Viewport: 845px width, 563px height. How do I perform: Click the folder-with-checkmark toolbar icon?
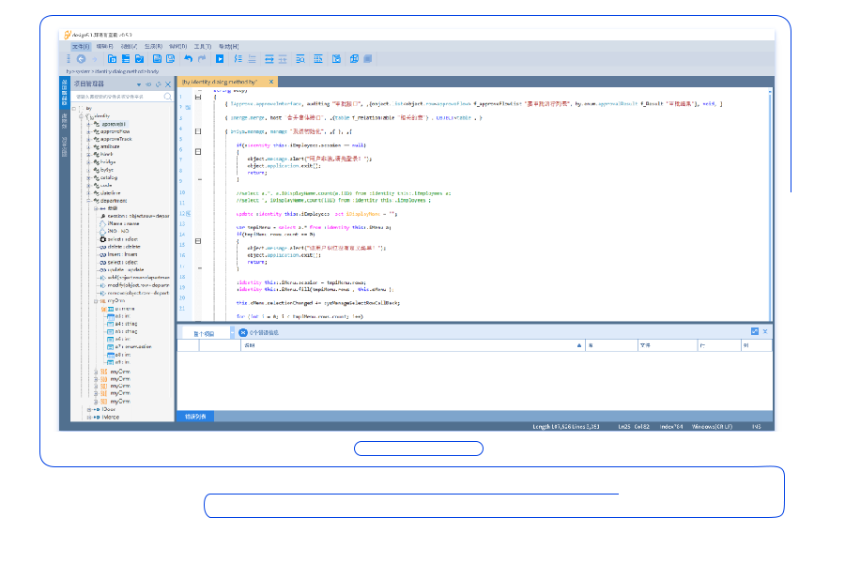(x=139, y=59)
